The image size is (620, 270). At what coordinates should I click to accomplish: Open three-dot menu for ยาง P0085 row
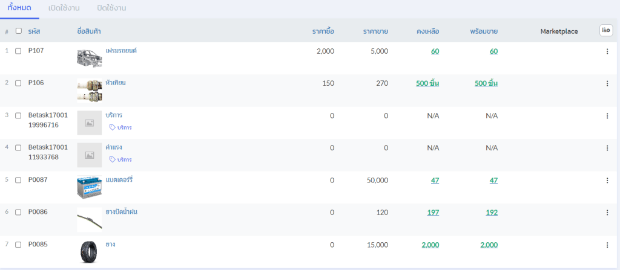click(607, 245)
